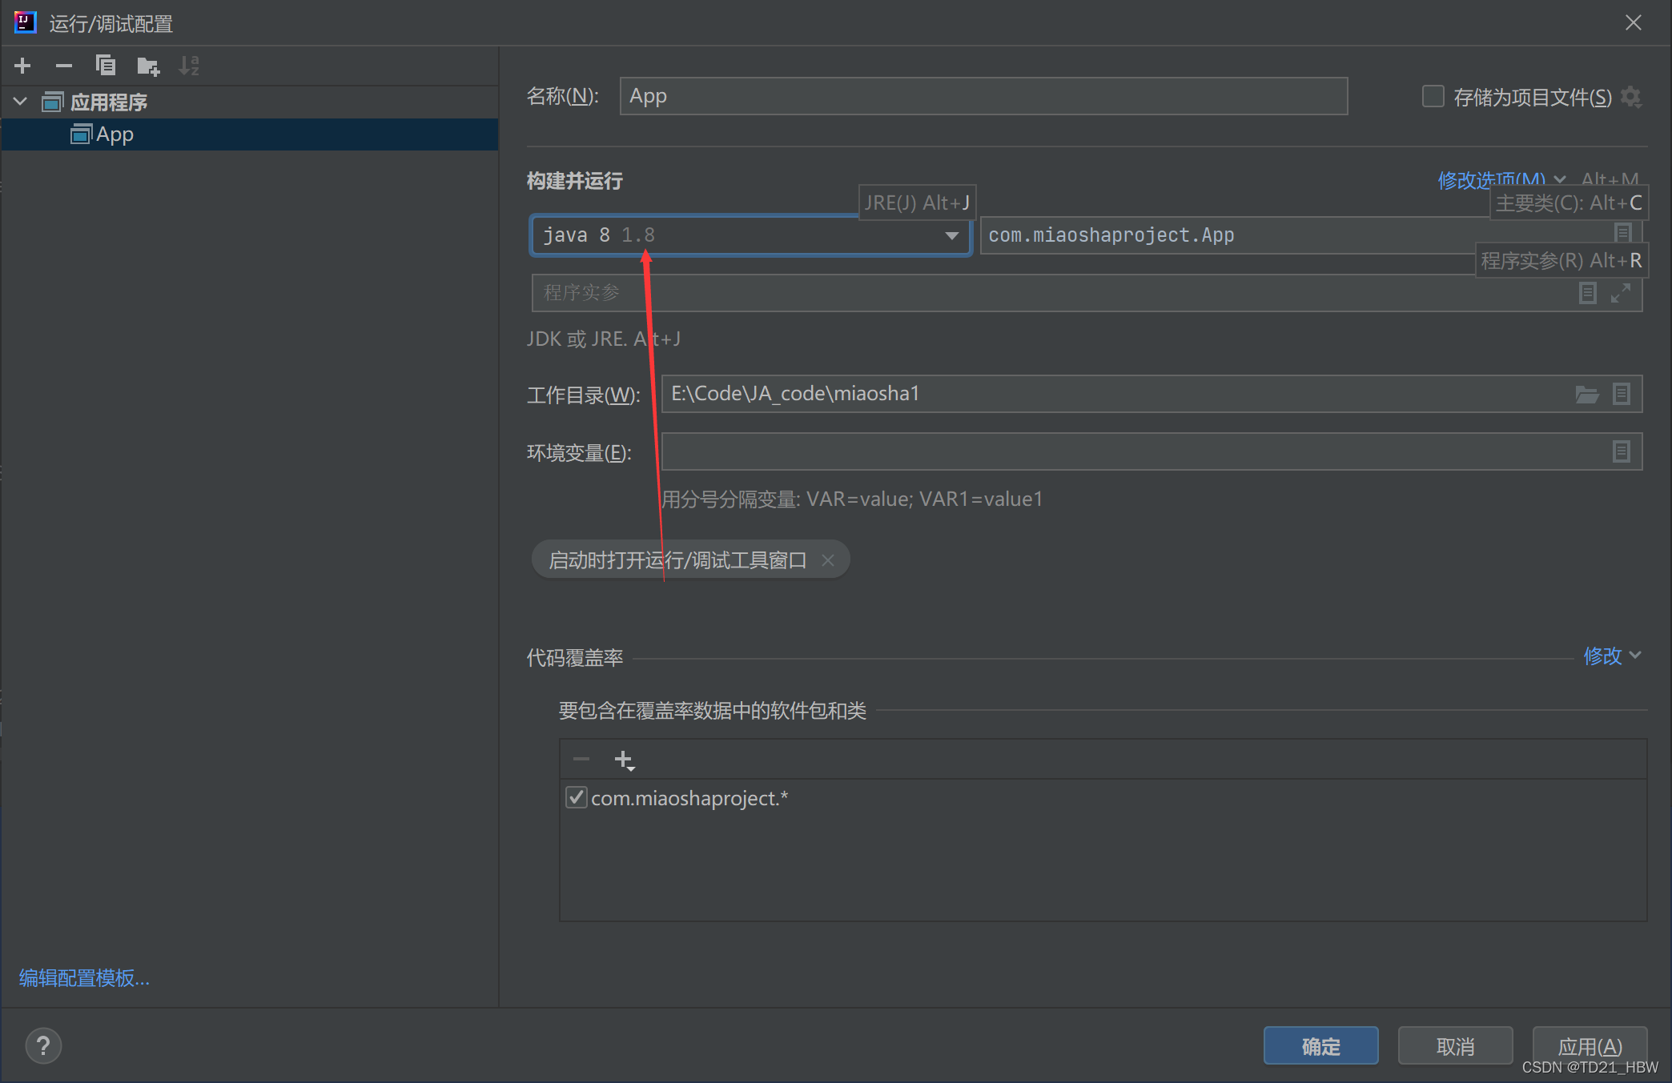Click the copy configuration icon
This screenshot has height=1083, width=1672.
tap(106, 66)
